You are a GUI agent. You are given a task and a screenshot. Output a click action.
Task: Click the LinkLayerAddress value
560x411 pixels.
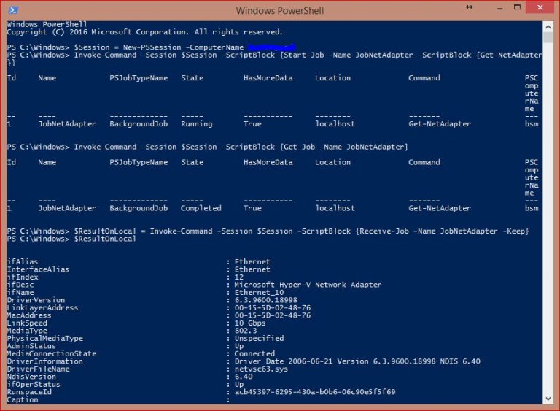click(273, 308)
